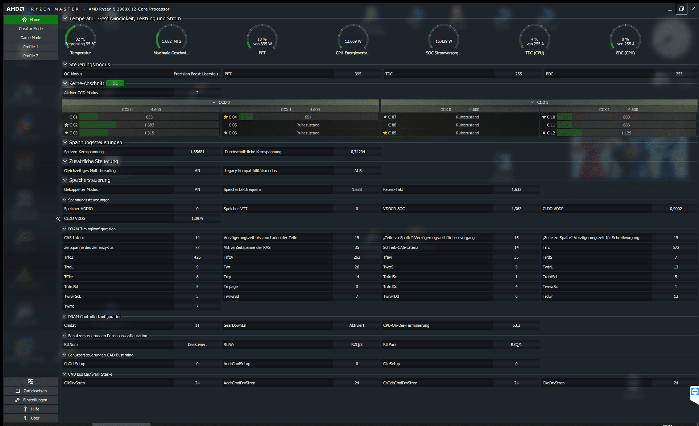699x426 pixels.
Task: Open Einstellungen settings
Action: [31, 400]
